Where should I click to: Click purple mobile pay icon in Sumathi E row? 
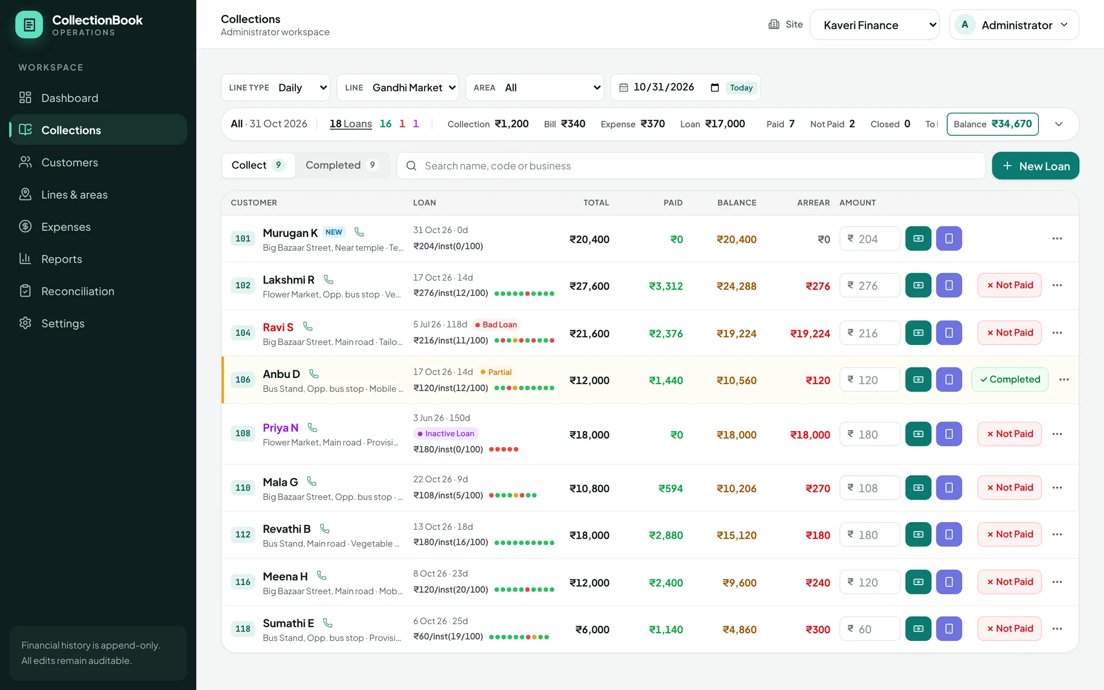pos(949,629)
